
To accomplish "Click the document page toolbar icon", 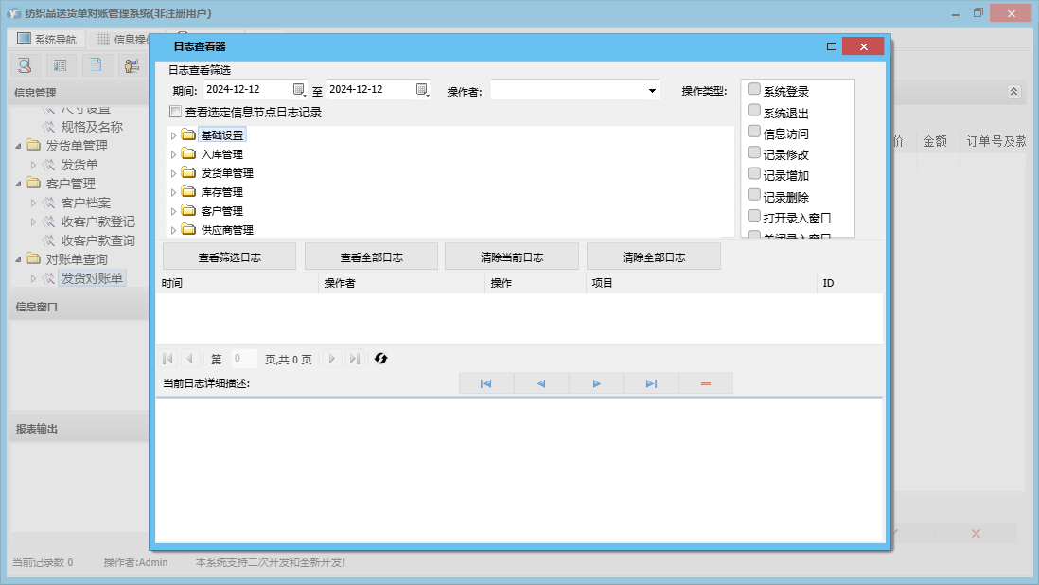I will (97, 65).
